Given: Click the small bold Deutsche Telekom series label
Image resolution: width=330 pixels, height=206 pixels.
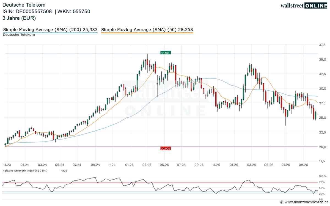Looking at the screenshot, I should [x=19, y=35].
